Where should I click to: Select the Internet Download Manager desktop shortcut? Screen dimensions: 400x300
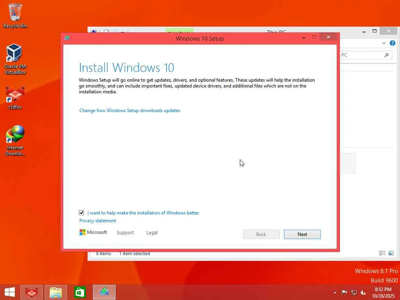coord(15,140)
